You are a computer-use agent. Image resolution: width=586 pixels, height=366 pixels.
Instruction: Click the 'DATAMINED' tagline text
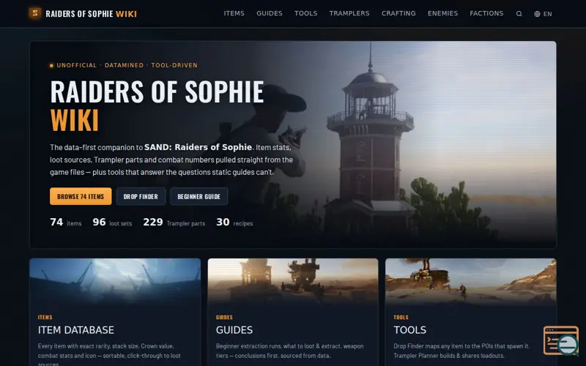(x=124, y=65)
